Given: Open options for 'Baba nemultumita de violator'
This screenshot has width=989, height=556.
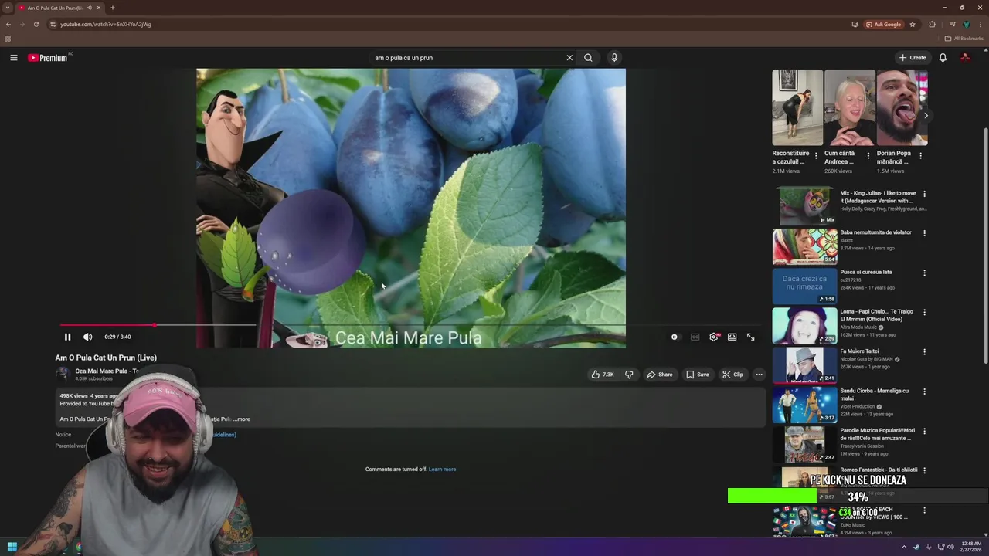Looking at the screenshot, I should (924, 233).
